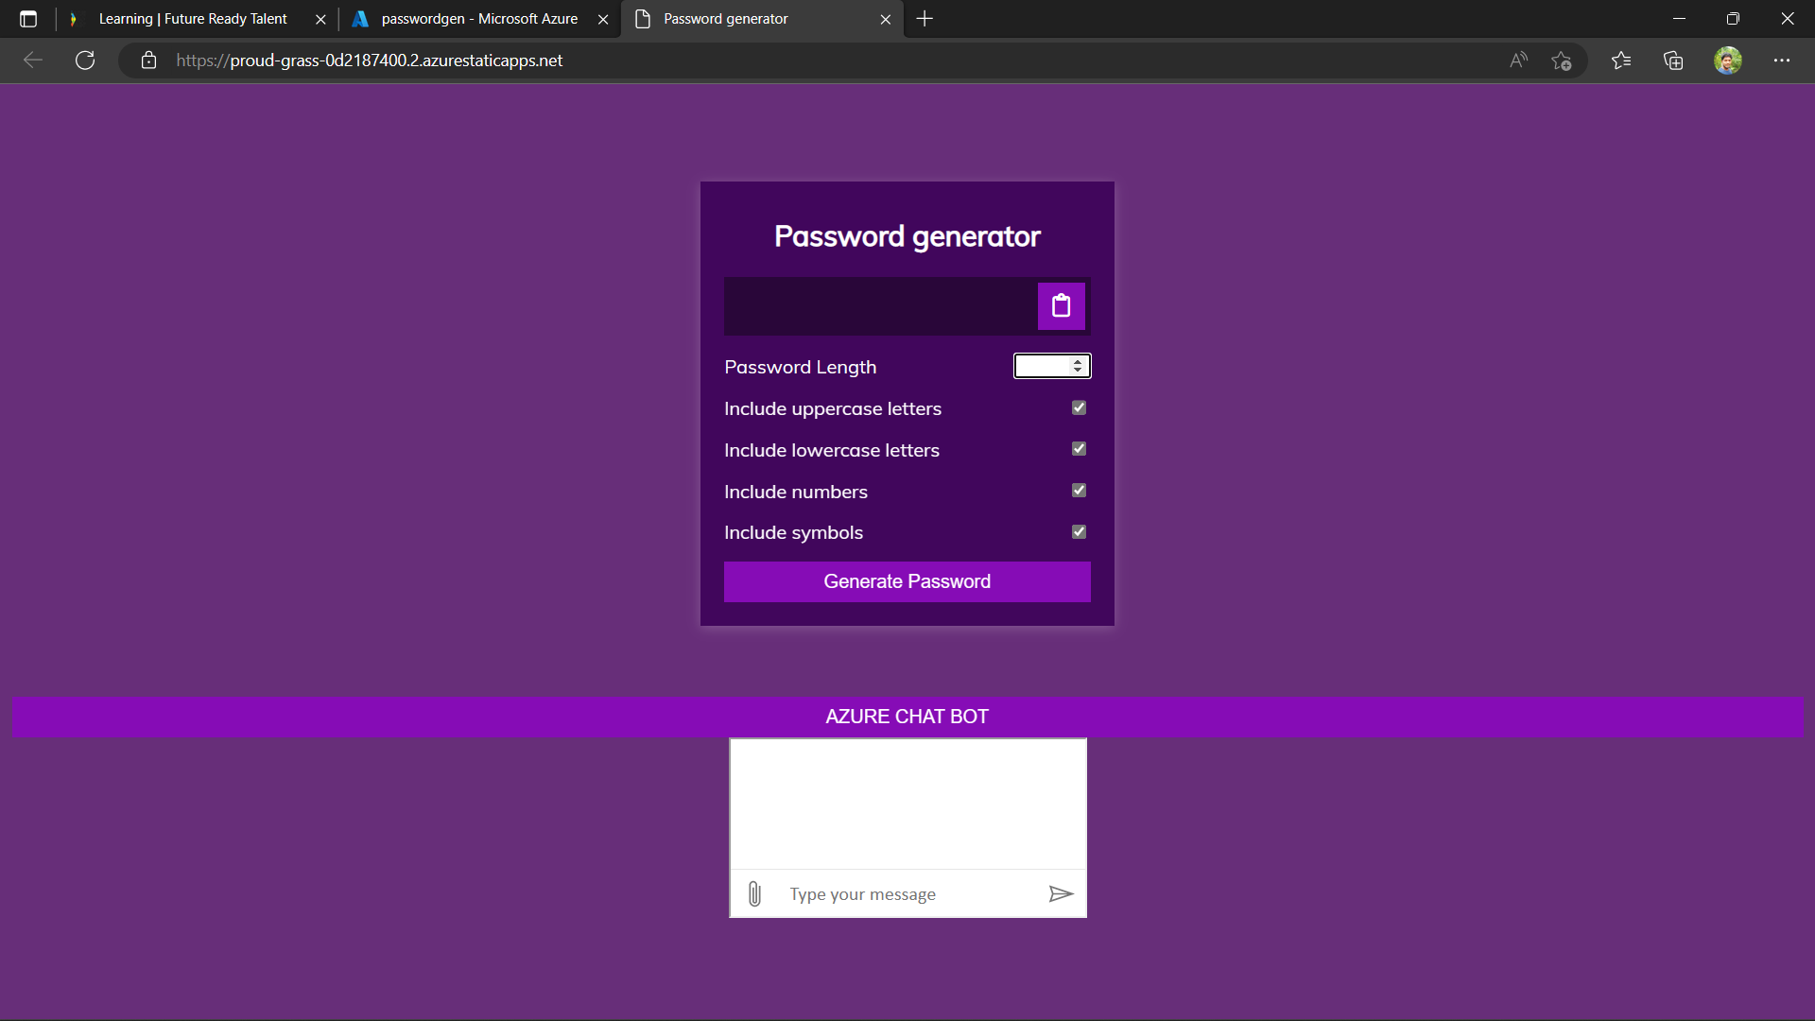Open browser Collections

[x=1673, y=60]
